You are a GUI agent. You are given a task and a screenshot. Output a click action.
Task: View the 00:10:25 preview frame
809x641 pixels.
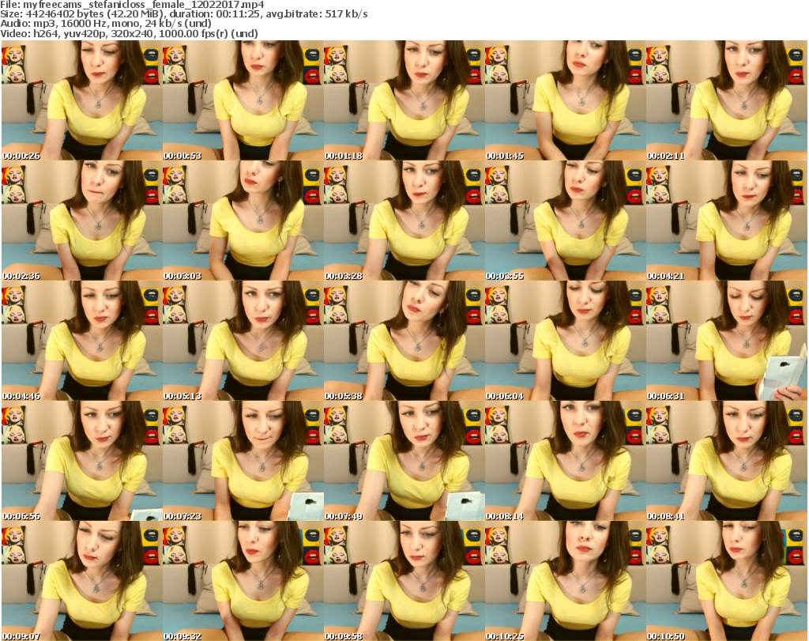pos(566,581)
